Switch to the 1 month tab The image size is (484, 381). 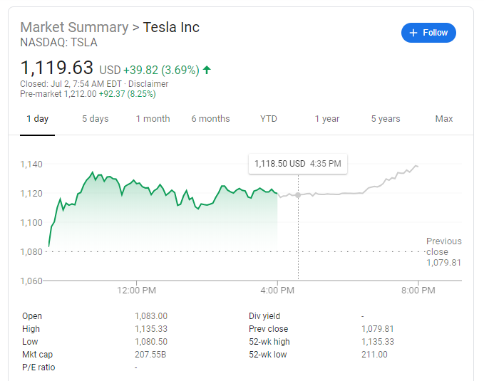153,119
